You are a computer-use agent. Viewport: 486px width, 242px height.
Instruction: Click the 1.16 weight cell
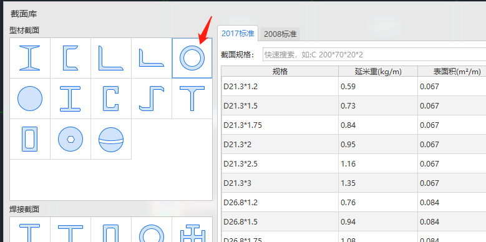[378, 163]
